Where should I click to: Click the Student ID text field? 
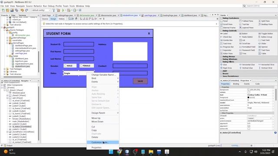pyautogui.click(x=79, y=44)
